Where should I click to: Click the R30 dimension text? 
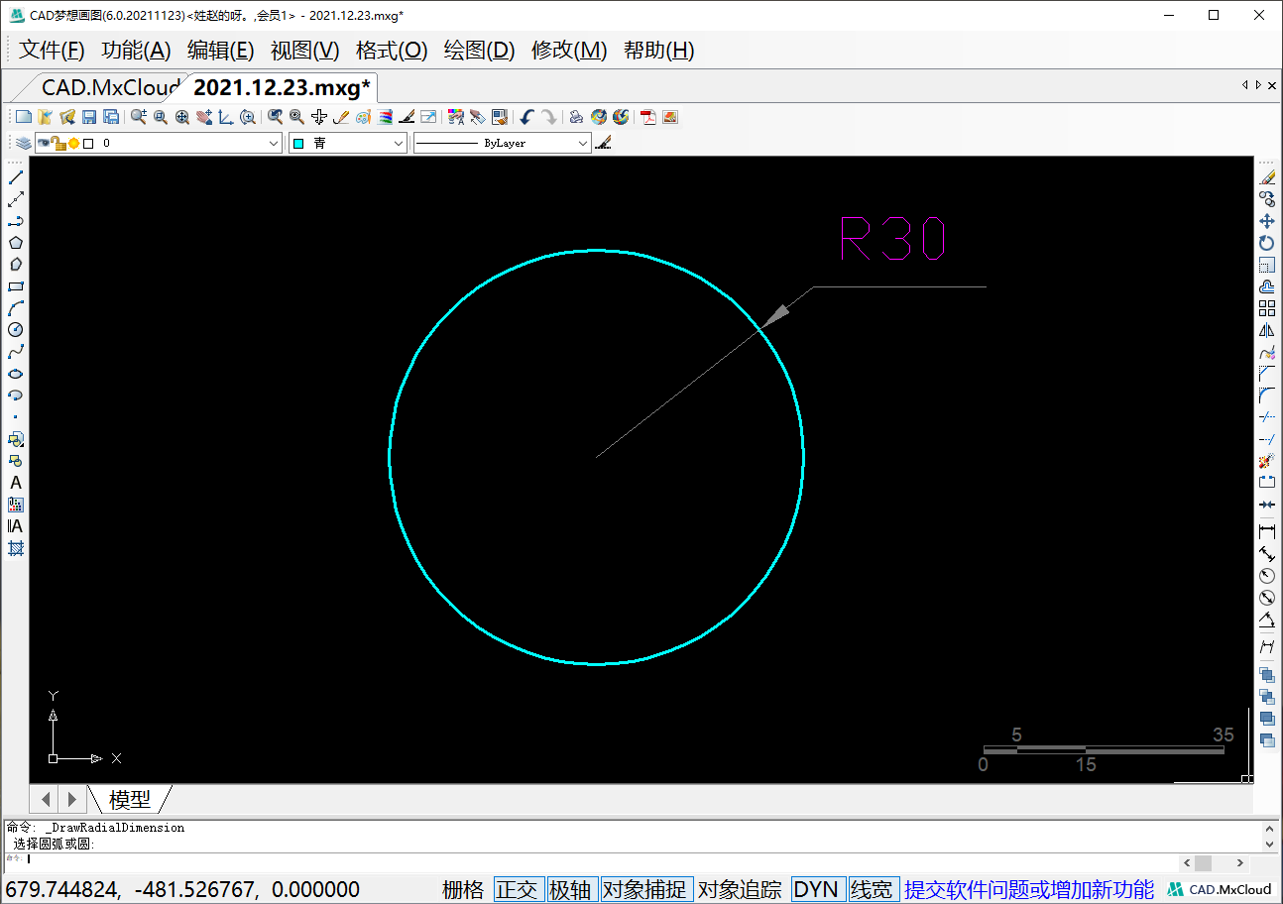(892, 239)
